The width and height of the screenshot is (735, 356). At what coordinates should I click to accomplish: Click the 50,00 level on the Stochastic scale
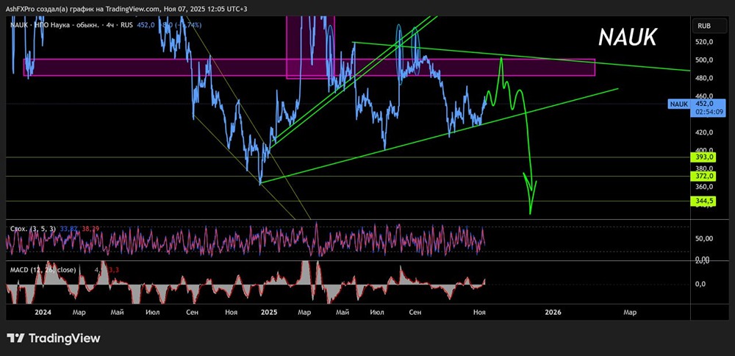(x=704, y=238)
